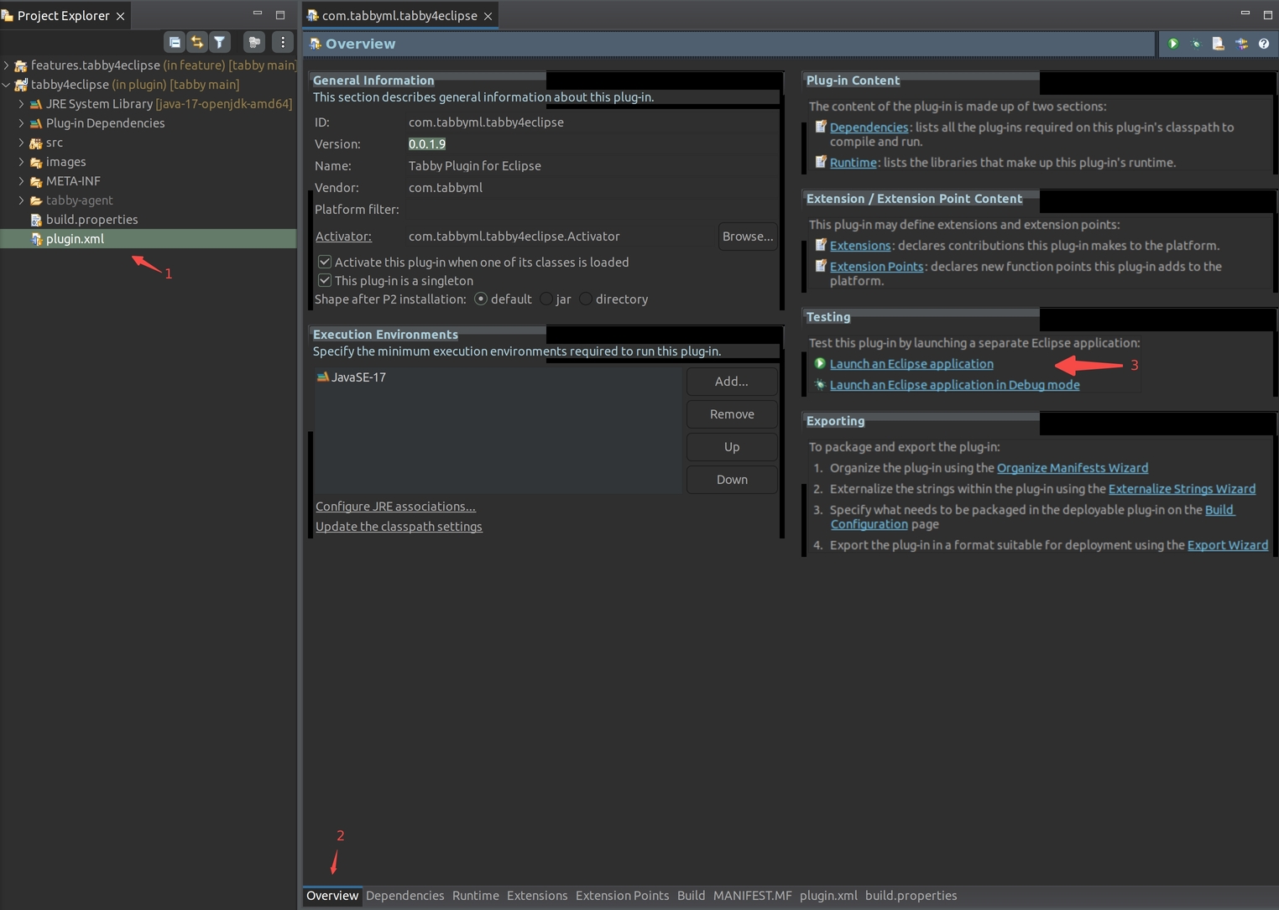1279x910 pixels.
Task: Click the green launch icon in Testing
Action: pos(820,363)
